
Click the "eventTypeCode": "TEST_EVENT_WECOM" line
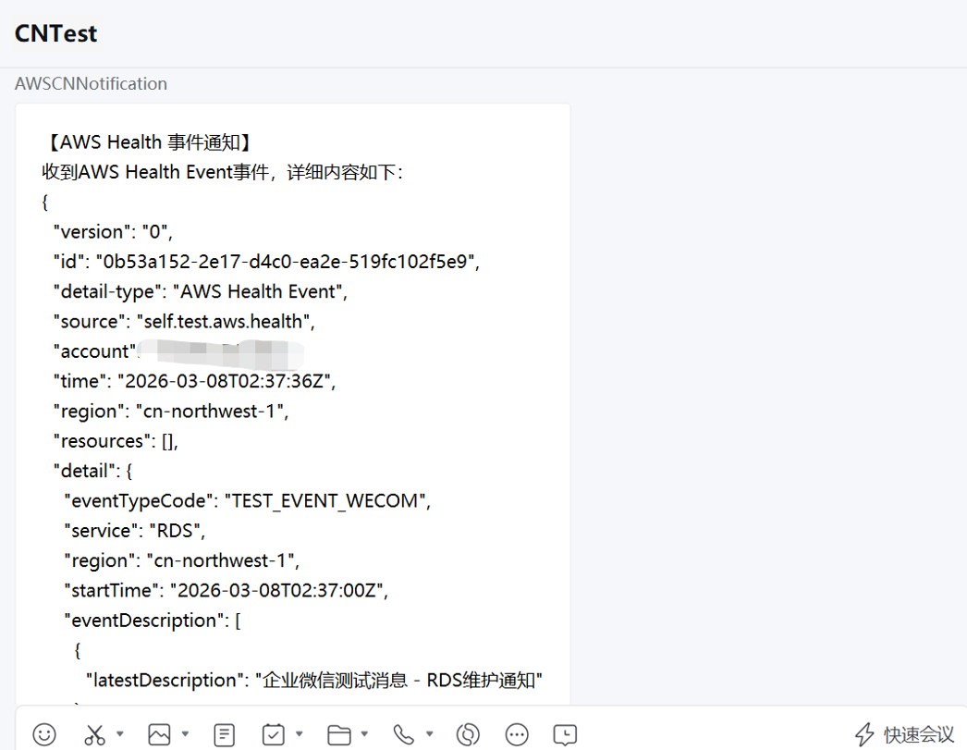pos(248,501)
